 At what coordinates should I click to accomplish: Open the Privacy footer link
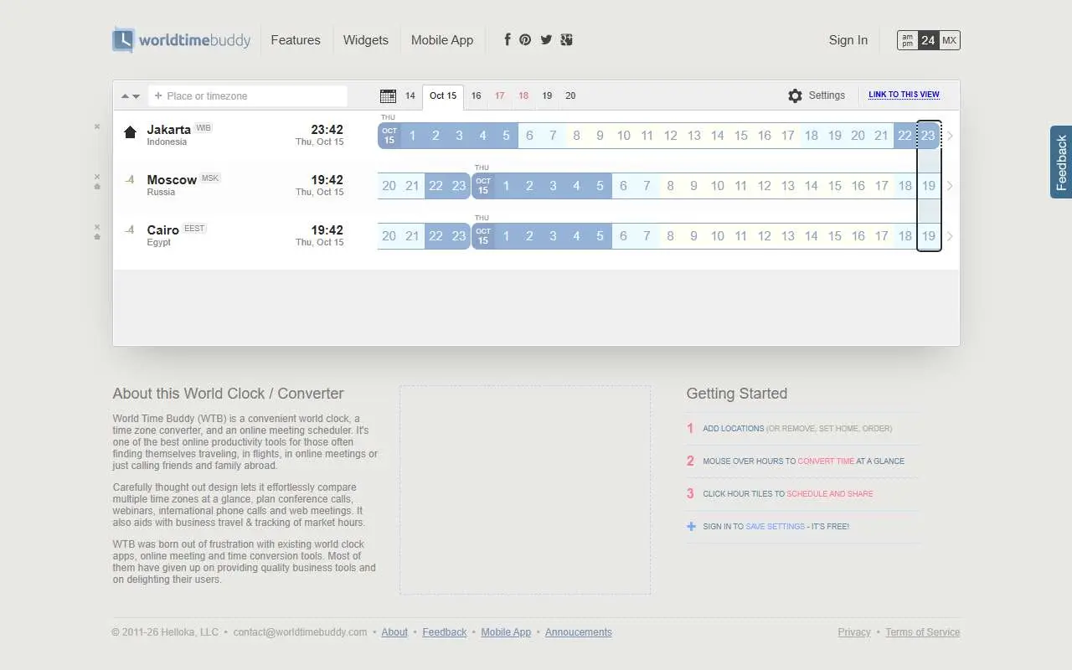(854, 632)
